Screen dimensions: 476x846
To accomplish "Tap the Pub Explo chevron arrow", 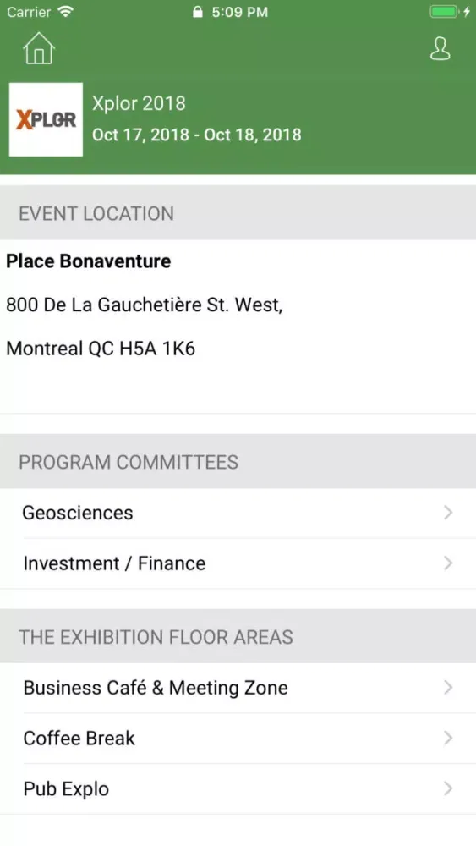I will (x=448, y=788).
